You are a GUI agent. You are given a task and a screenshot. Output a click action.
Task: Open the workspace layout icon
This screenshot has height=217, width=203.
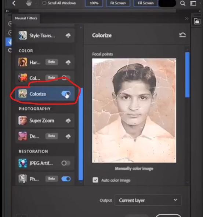pyautogui.click(x=193, y=3)
